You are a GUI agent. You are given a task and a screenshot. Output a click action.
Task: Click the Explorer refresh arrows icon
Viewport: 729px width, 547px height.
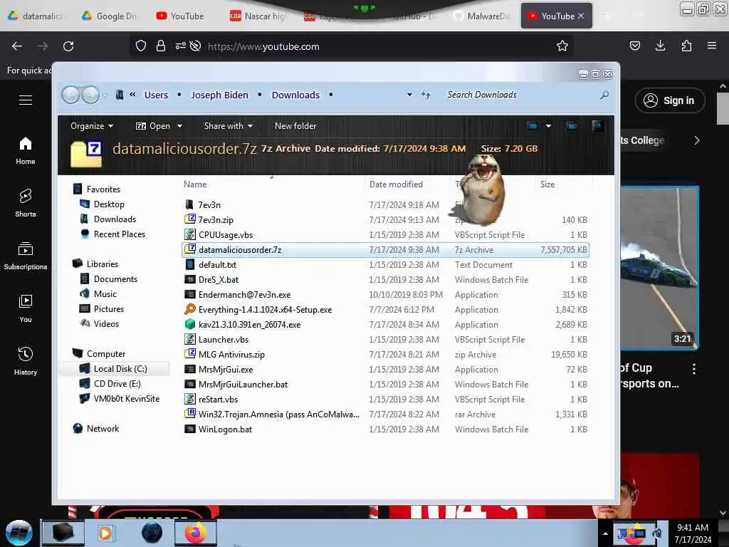pyautogui.click(x=426, y=95)
